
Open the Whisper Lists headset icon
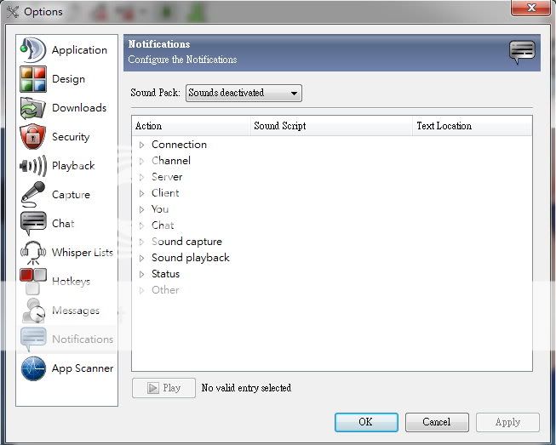click(x=33, y=253)
